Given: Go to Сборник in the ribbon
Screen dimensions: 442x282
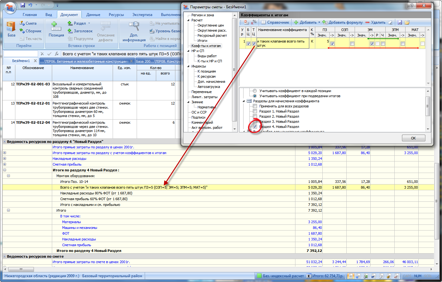Looking at the screenshot, I should pos(30,31).
